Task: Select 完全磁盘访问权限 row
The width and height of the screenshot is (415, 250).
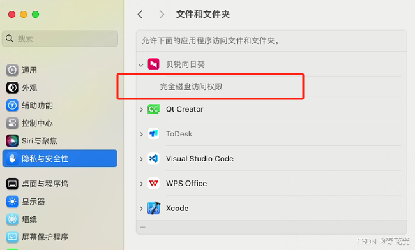Action: click(x=271, y=87)
